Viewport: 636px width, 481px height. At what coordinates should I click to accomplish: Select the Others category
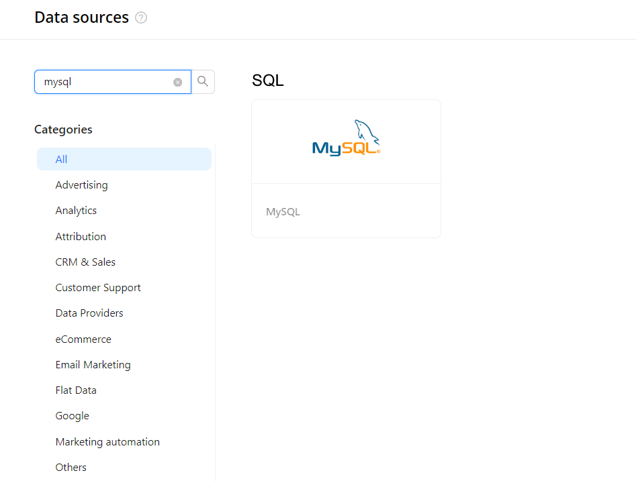(71, 467)
